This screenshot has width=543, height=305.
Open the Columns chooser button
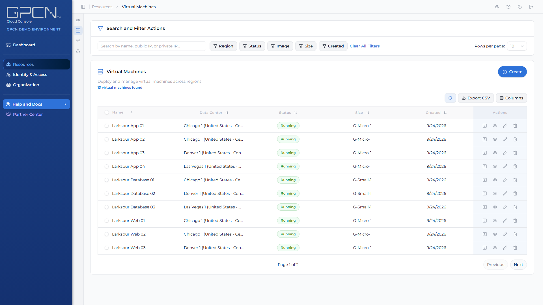[511, 98]
